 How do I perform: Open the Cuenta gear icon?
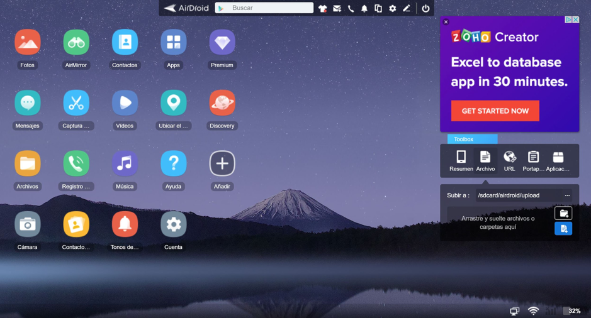[x=173, y=224]
